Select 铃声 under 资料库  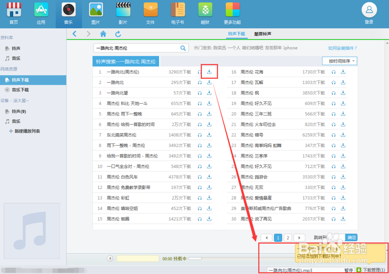(16, 48)
